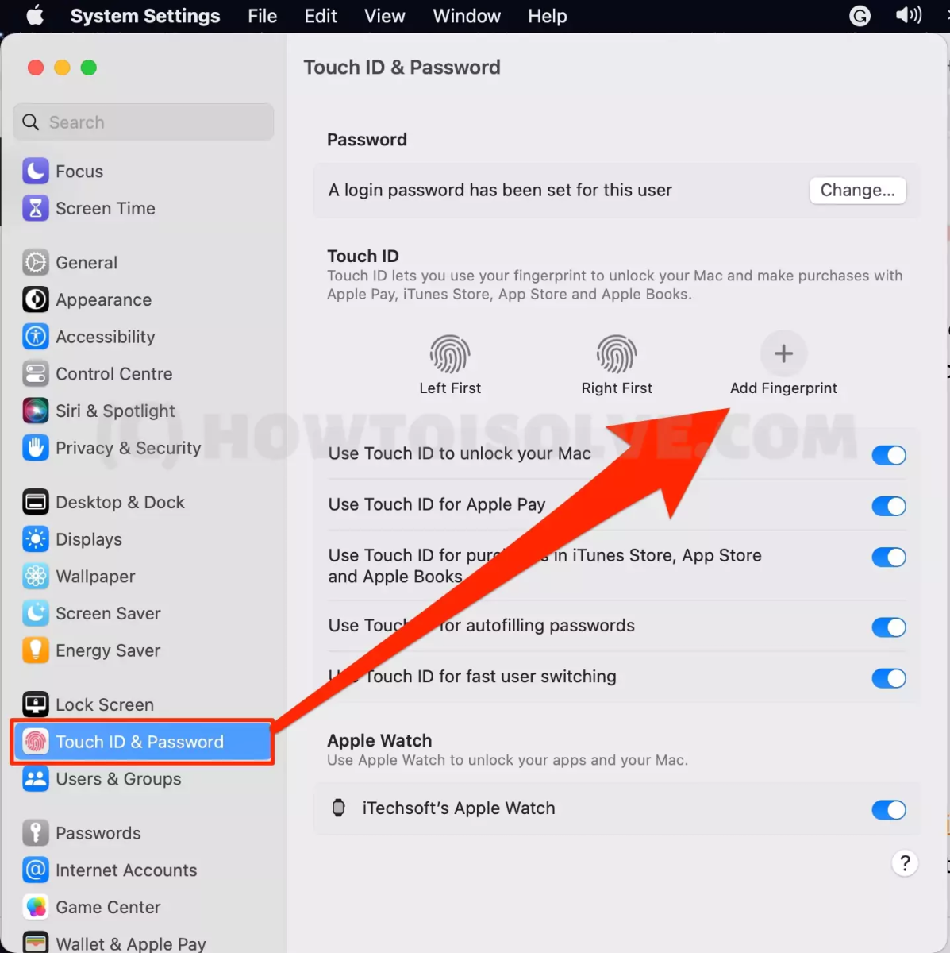Click the Add Fingerprint label

(783, 388)
